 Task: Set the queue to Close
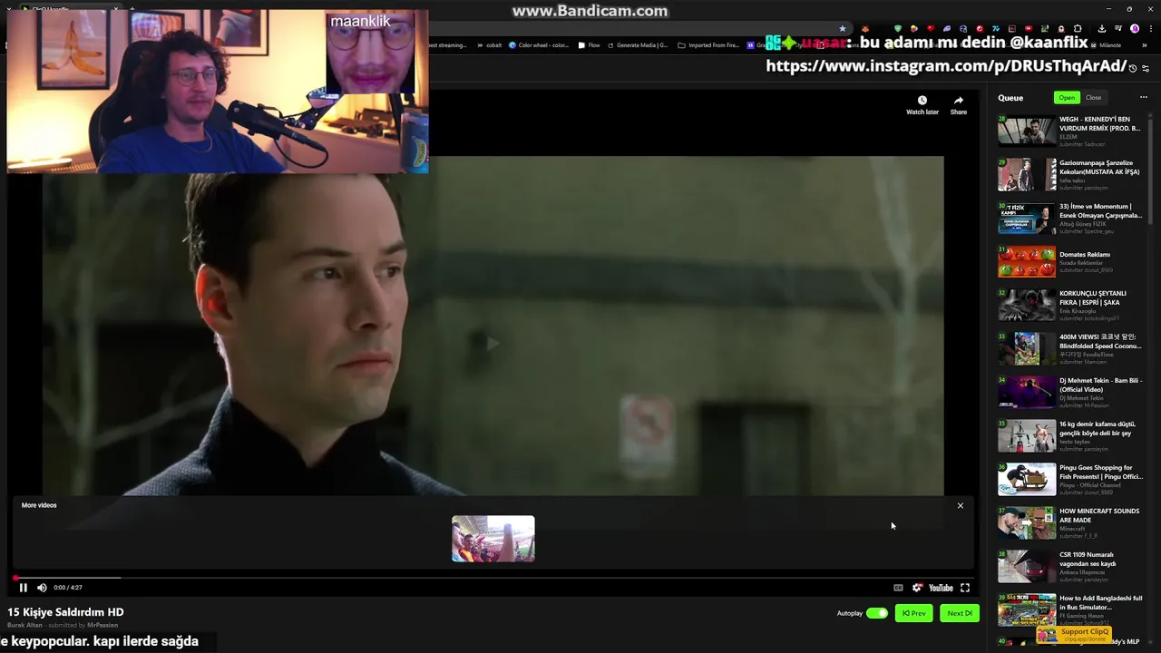coord(1094,98)
